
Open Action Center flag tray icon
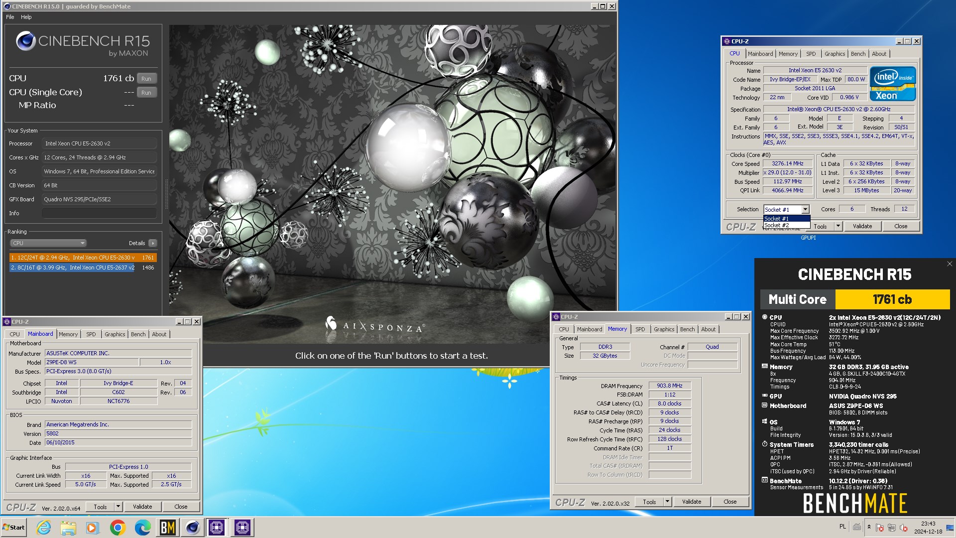click(x=880, y=528)
